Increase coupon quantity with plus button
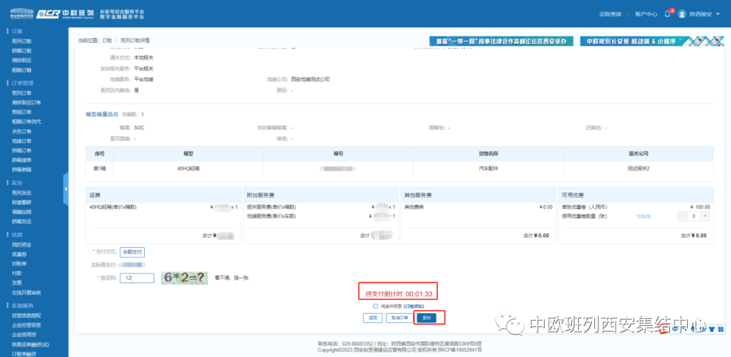 click(705, 216)
